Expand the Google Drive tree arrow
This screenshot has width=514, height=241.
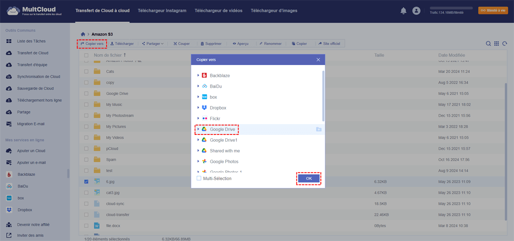click(198, 129)
